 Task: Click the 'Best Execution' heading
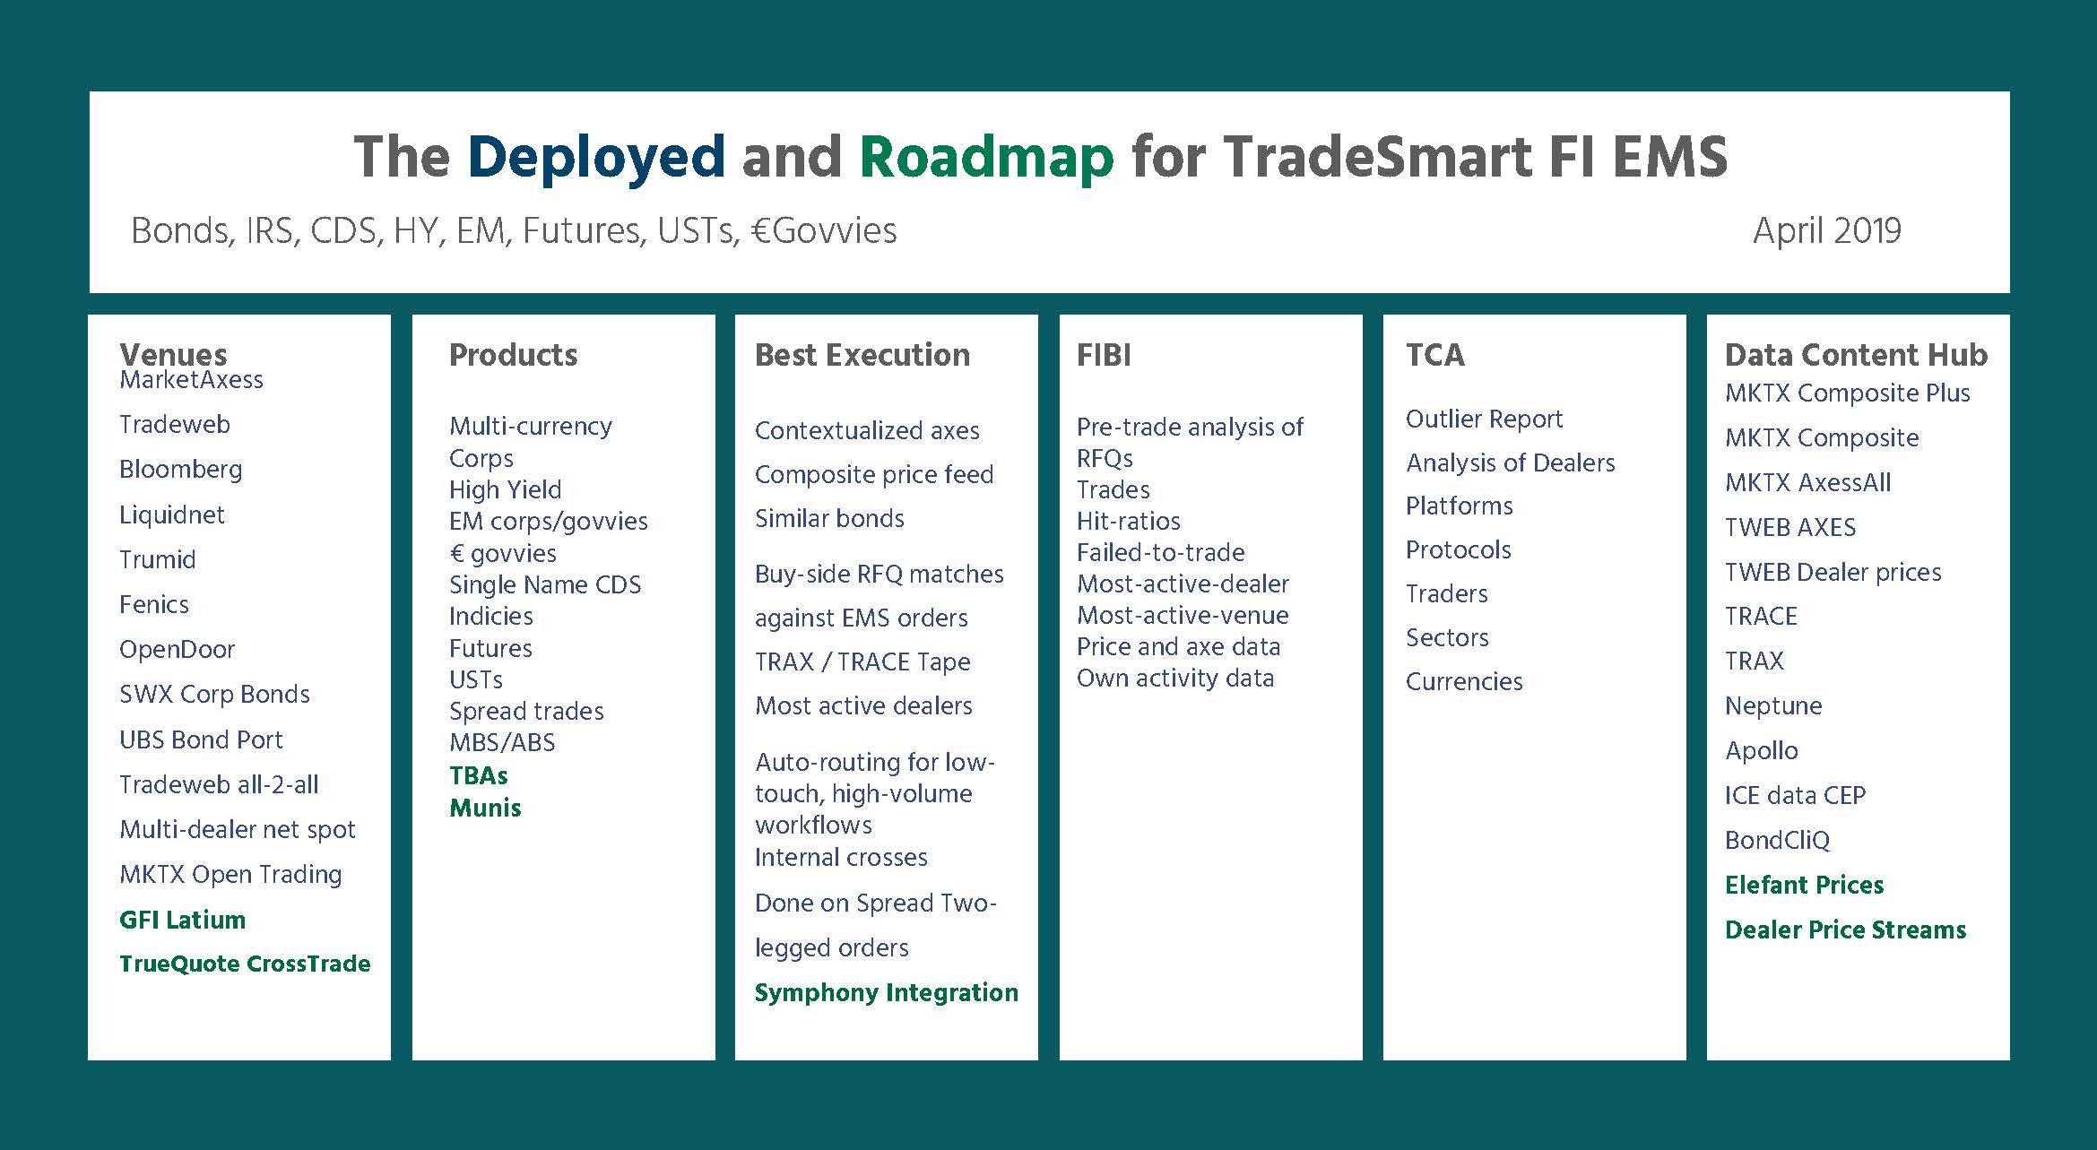click(862, 355)
